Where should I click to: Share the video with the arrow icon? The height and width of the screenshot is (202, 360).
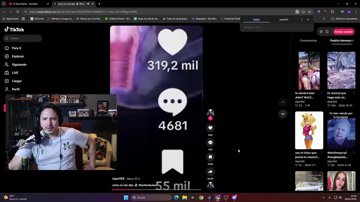210,172
